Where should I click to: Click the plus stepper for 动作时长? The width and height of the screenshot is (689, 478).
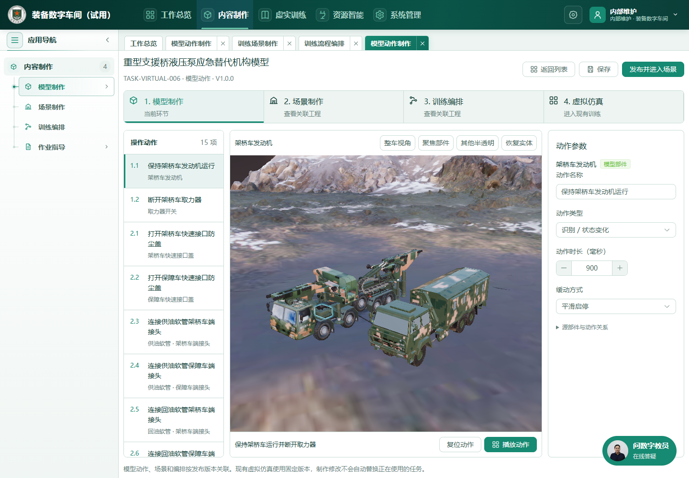coord(620,268)
